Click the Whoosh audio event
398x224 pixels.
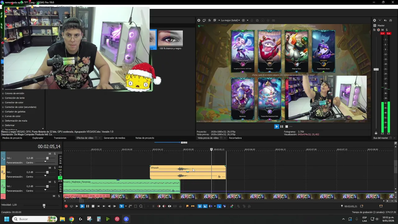(188, 172)
